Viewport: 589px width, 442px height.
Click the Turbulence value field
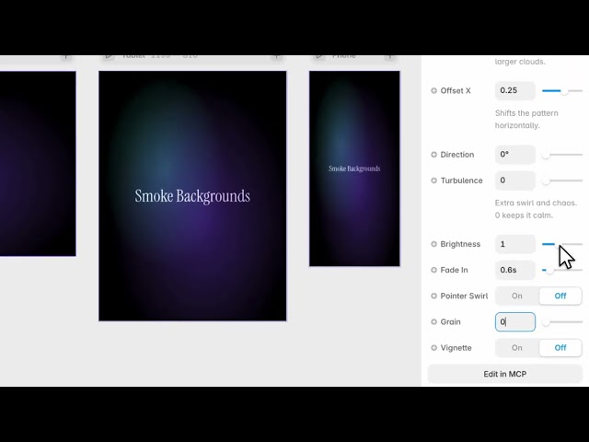515,180
